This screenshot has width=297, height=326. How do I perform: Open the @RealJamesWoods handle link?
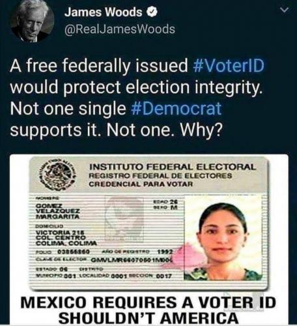point(120,29)
